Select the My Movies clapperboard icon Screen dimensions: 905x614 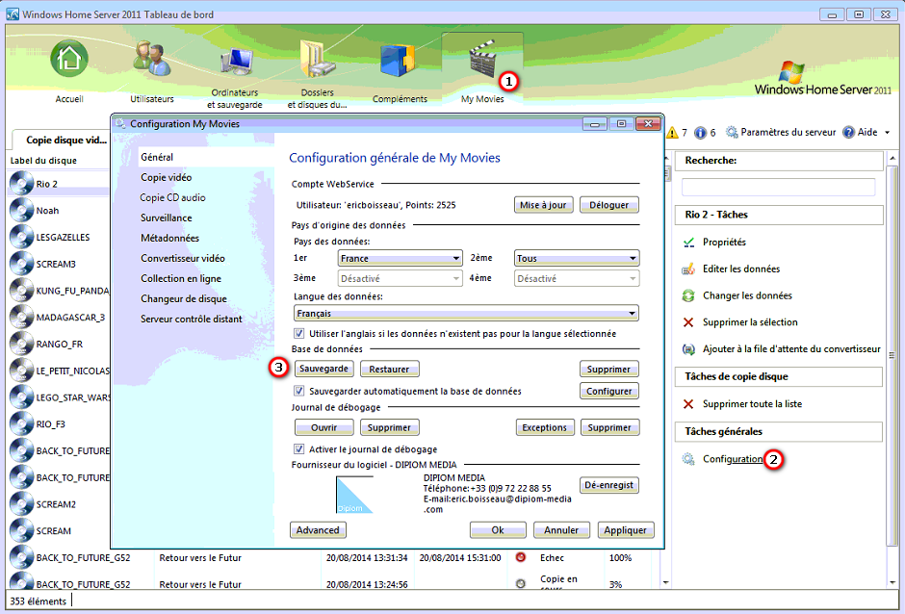[482, 59]
